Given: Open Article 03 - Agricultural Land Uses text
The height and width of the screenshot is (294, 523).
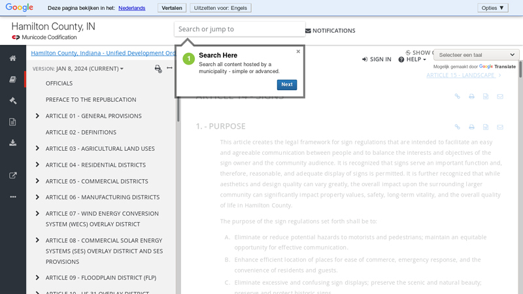Looking at the screenshot, I should tap(100, 149).
